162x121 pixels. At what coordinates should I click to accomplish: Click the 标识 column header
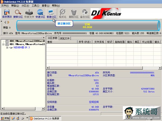click(x=110, y=42)
